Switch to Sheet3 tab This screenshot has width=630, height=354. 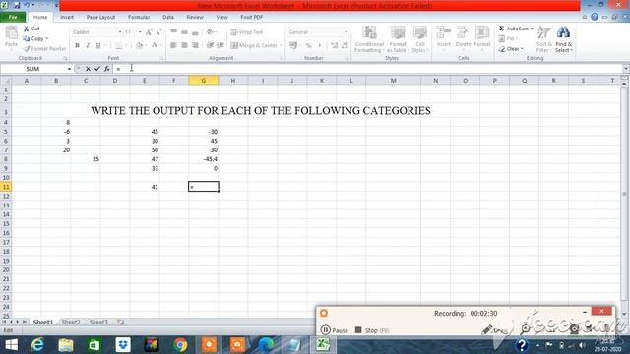98,322
